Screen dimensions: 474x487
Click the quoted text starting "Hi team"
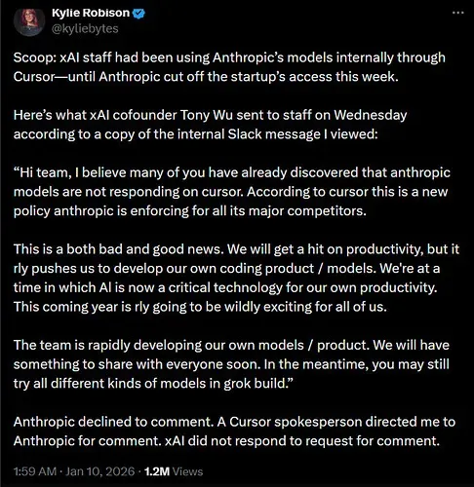pos(232,192)
